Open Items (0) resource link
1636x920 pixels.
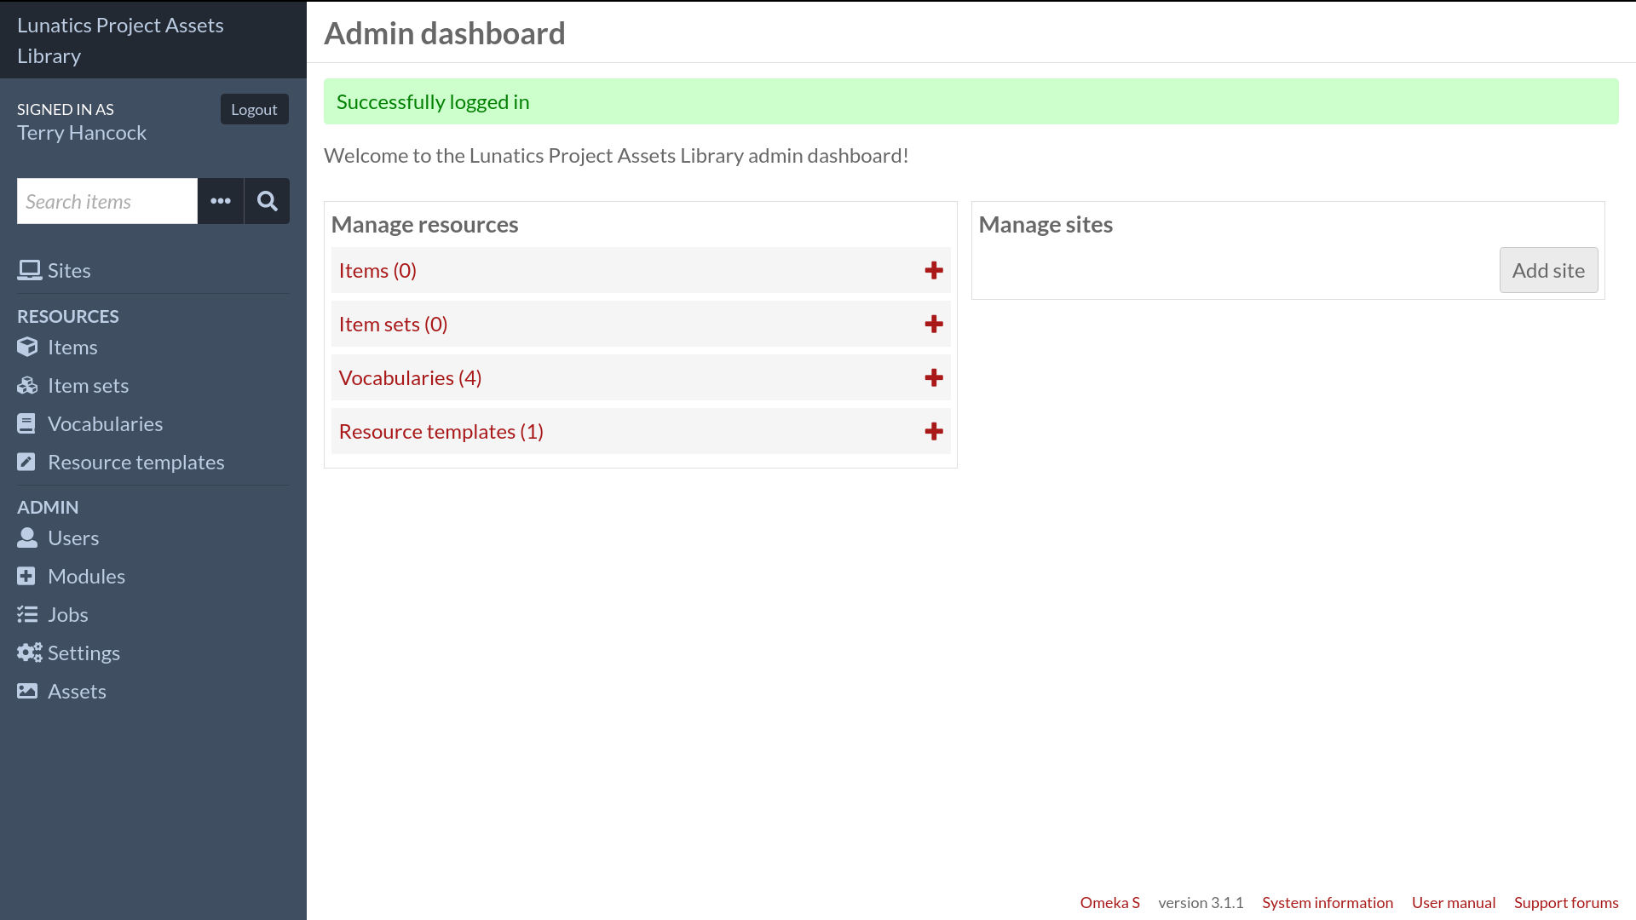click(377, 270)
